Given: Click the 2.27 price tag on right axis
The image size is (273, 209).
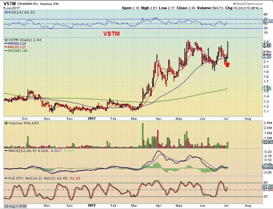Looking at the screenshot, I should tap(266, 53).
